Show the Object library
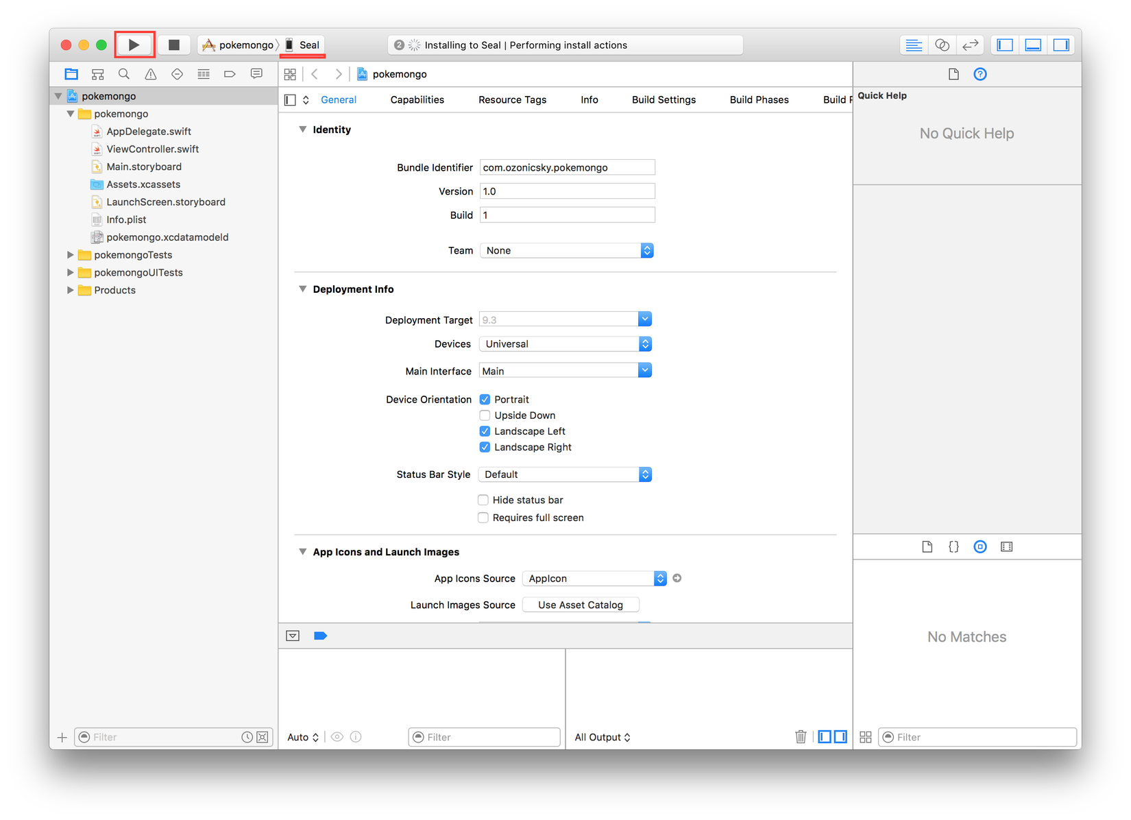The image size is (1131, 820). 980,546
